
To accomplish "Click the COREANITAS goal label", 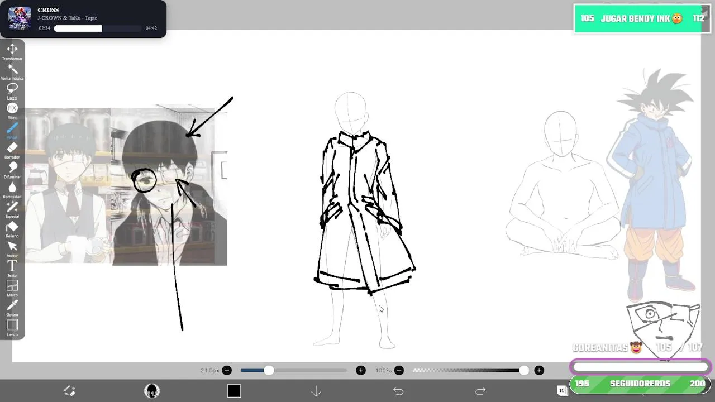I will pyautogui.click(x=607, y=348).
